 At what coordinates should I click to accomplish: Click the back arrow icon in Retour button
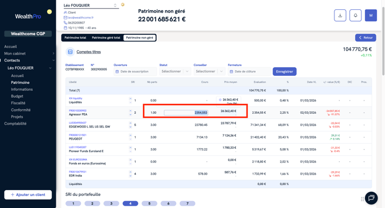pyautogui.click(x=360, y=37)
